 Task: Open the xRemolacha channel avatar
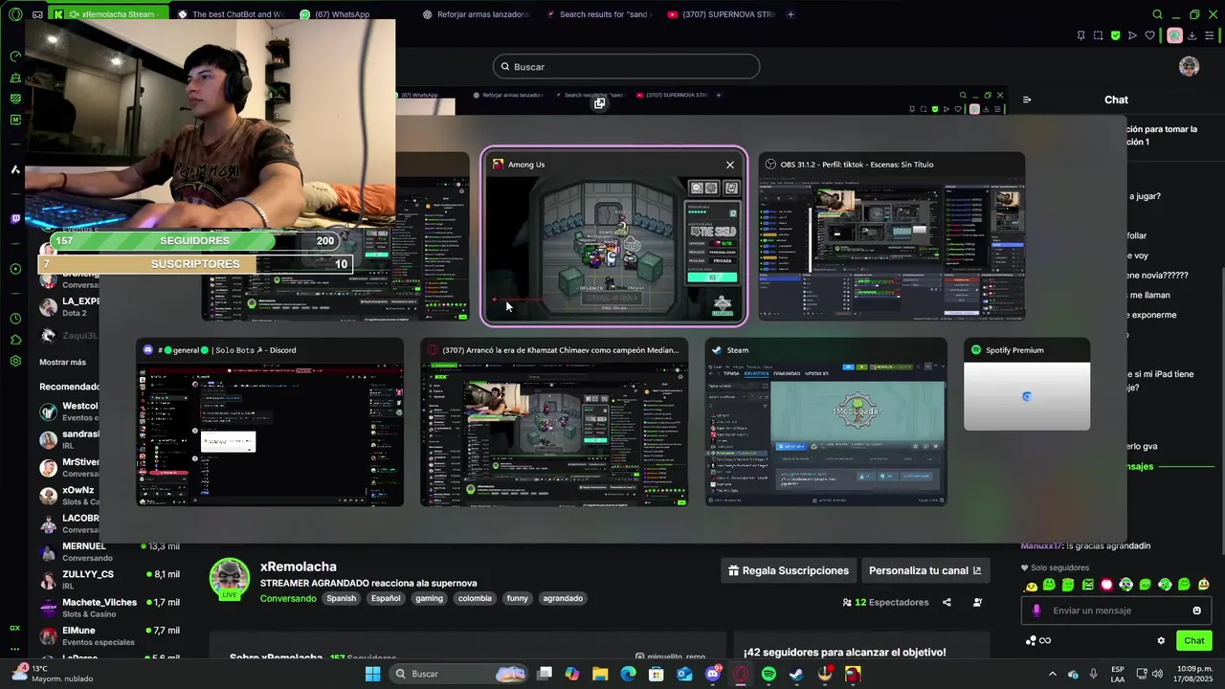pos(230,579)
